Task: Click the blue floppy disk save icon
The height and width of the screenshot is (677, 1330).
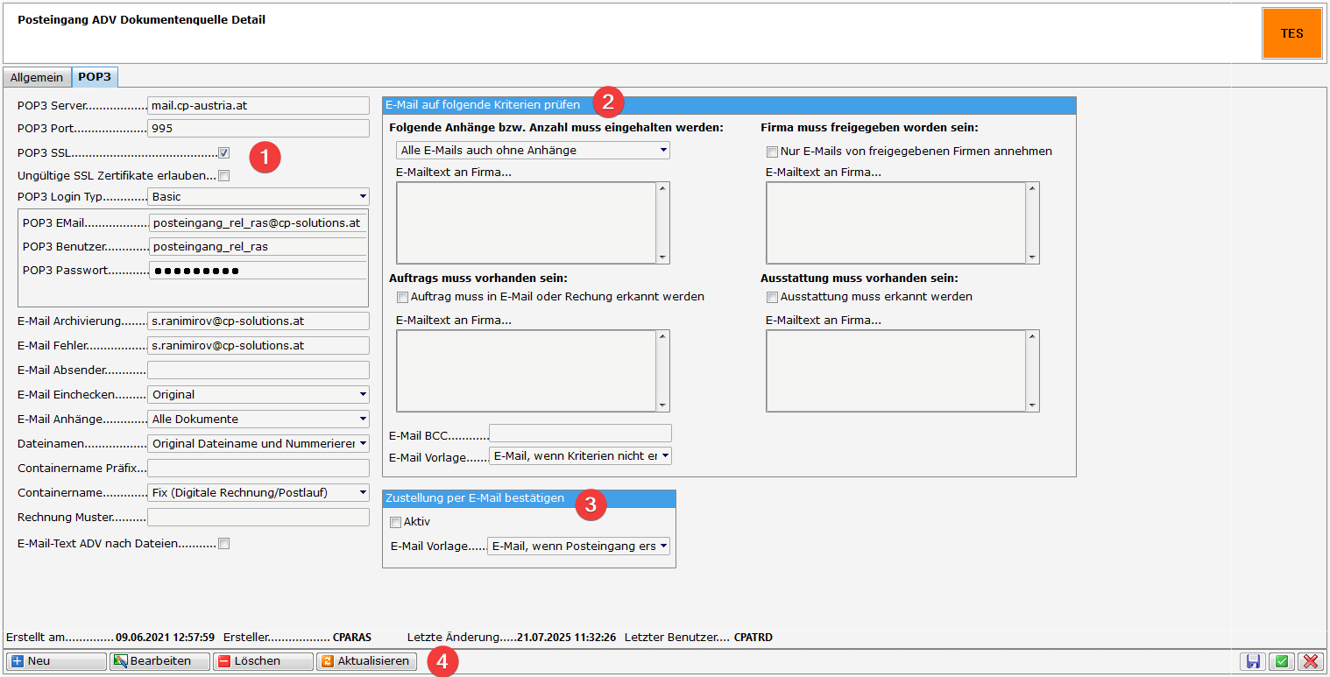Action: 1252,662
